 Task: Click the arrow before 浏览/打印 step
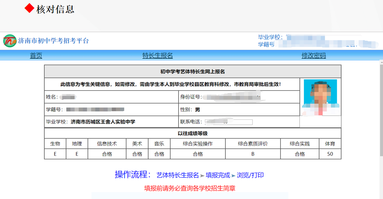(x=233, y=176)
